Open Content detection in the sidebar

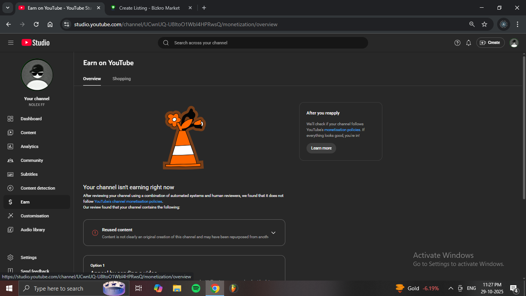click(38, 188)
